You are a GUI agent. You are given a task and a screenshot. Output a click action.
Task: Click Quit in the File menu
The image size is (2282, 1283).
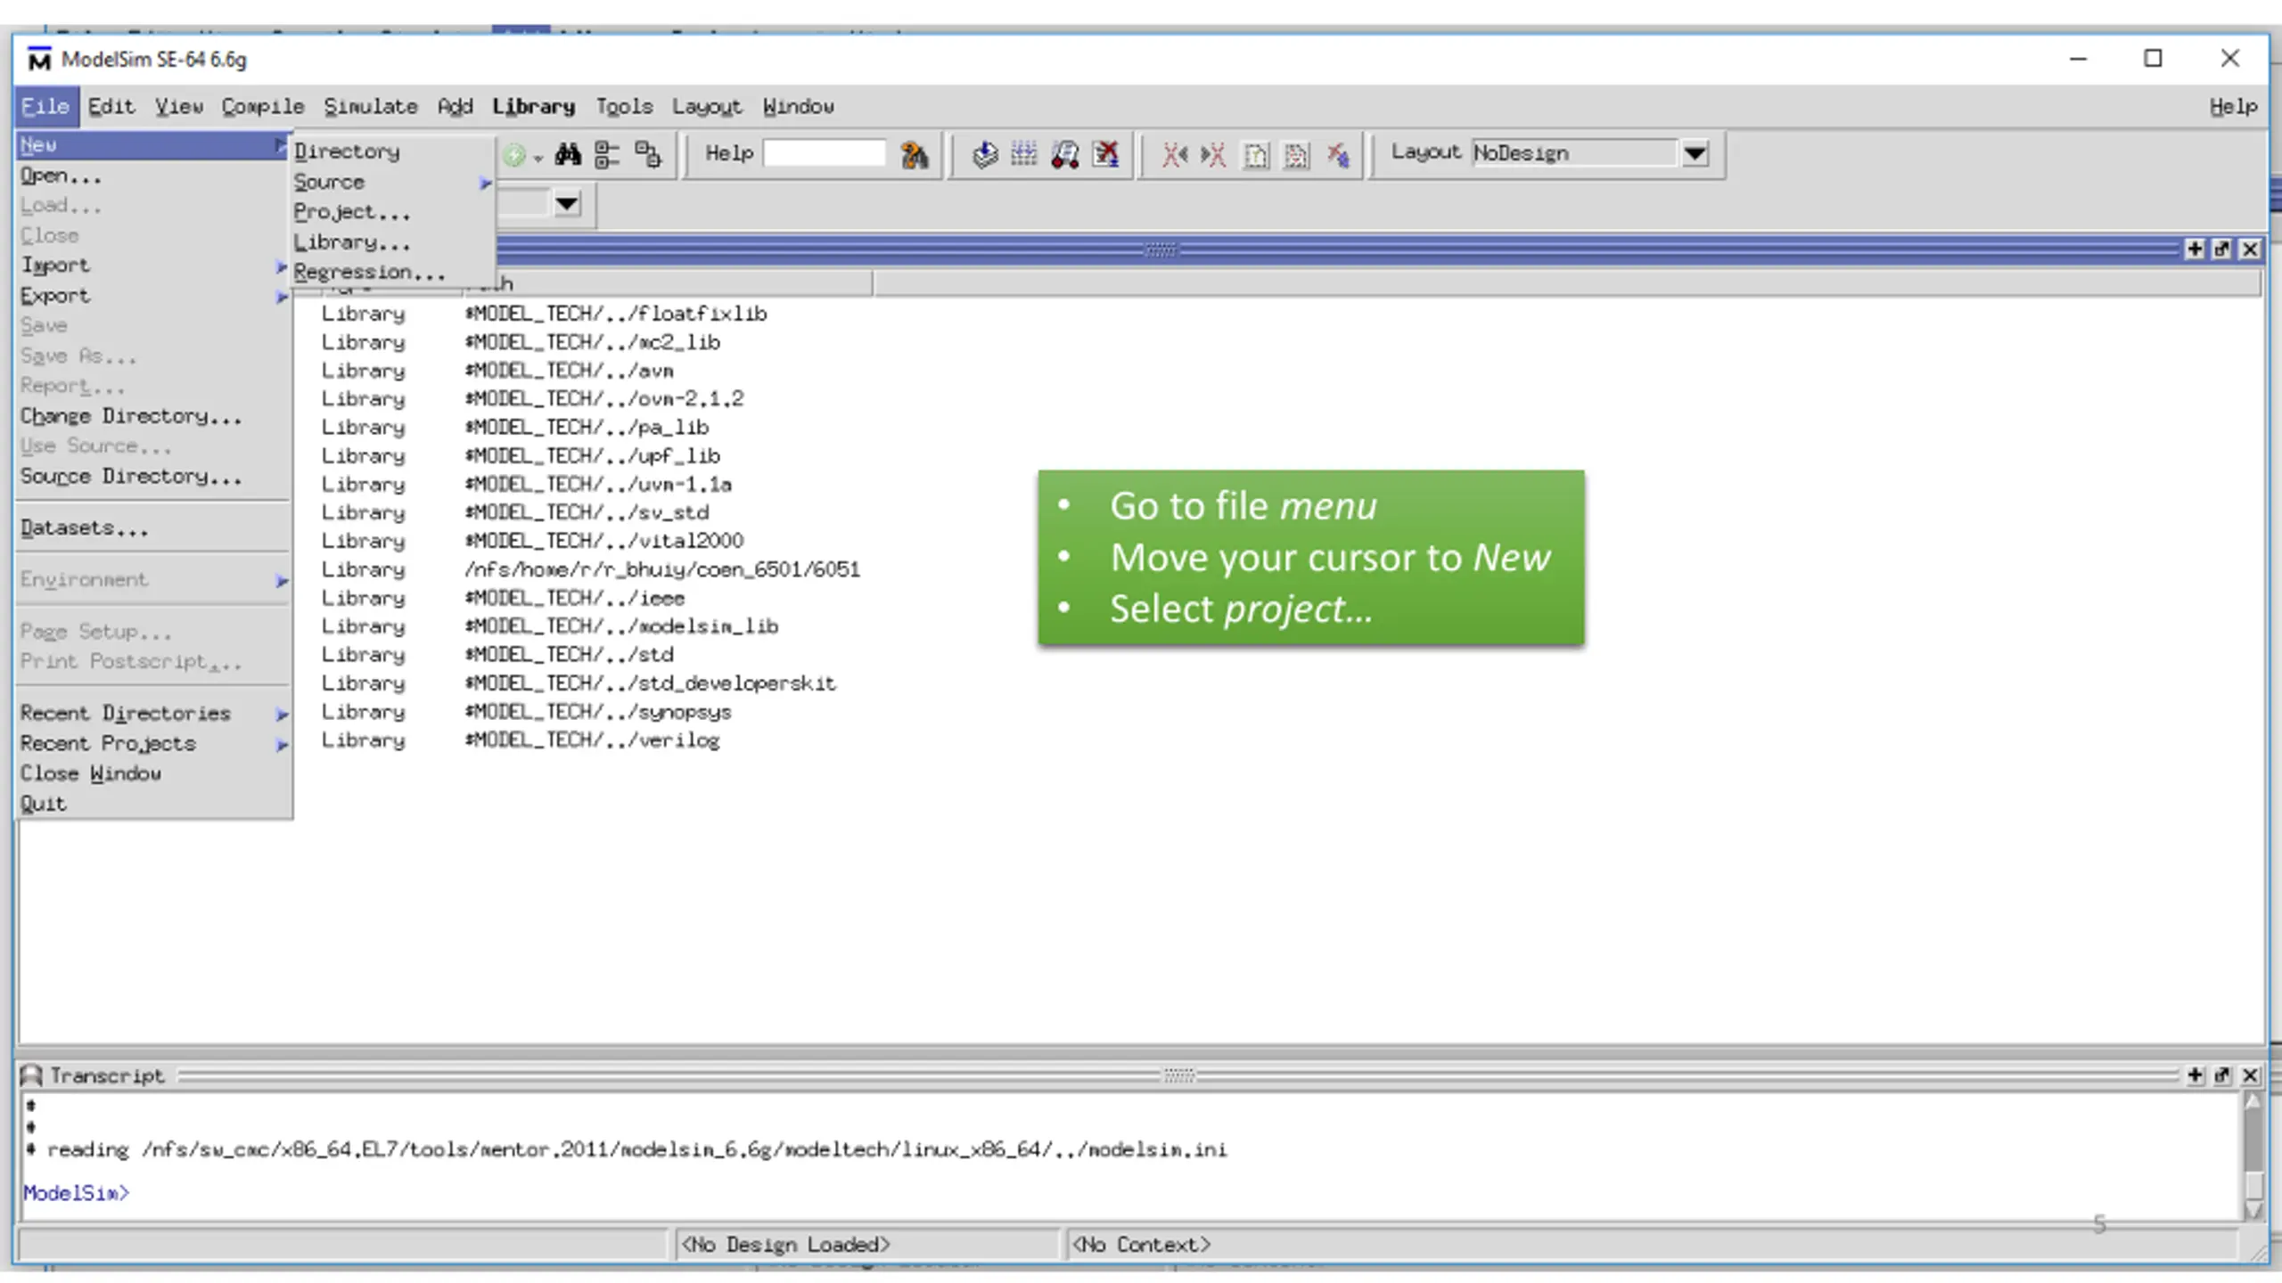[x=44, y=804]
